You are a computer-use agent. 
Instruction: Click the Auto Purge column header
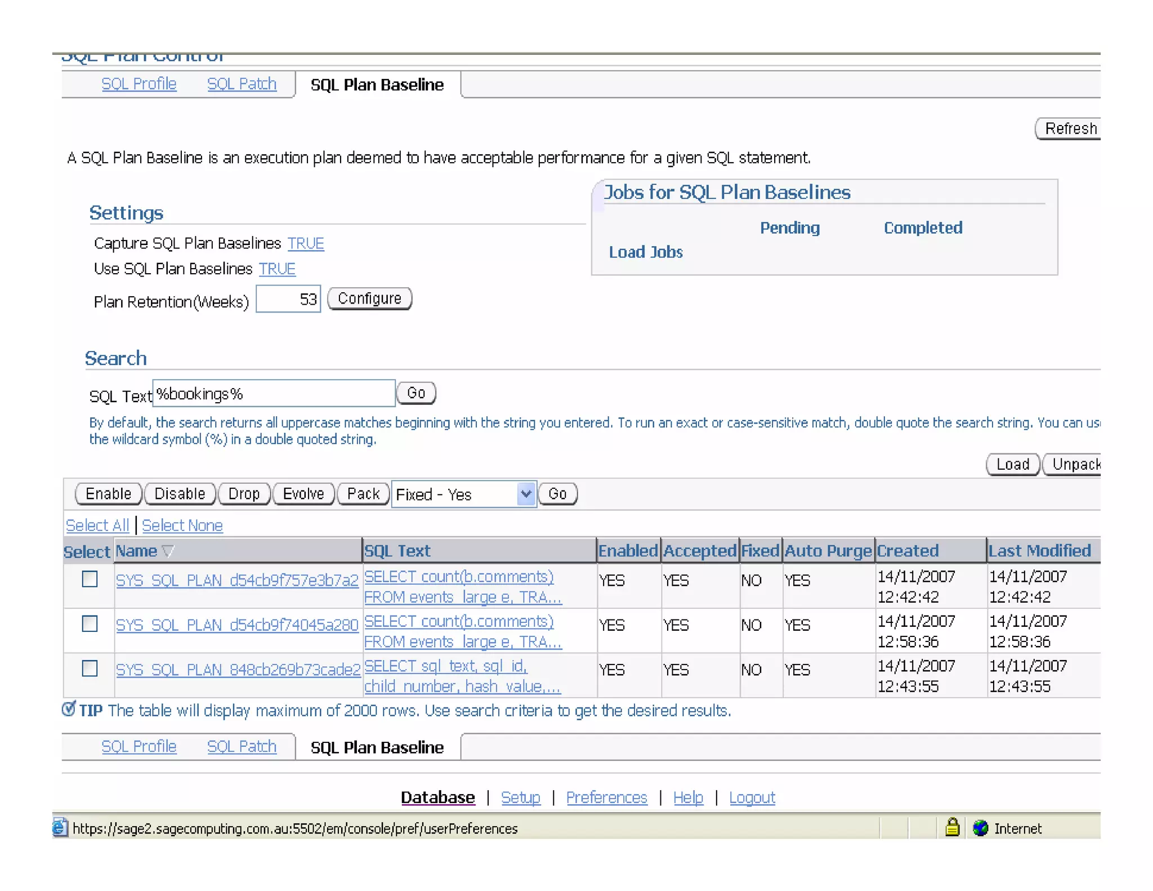pos(828,551)
